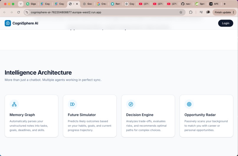238x156 pixels.
Task: Click the Future Simulator card title
Action: tap(82, 115)
